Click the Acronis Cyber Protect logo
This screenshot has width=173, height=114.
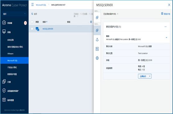pyautogui.click(x=14, y=5)
